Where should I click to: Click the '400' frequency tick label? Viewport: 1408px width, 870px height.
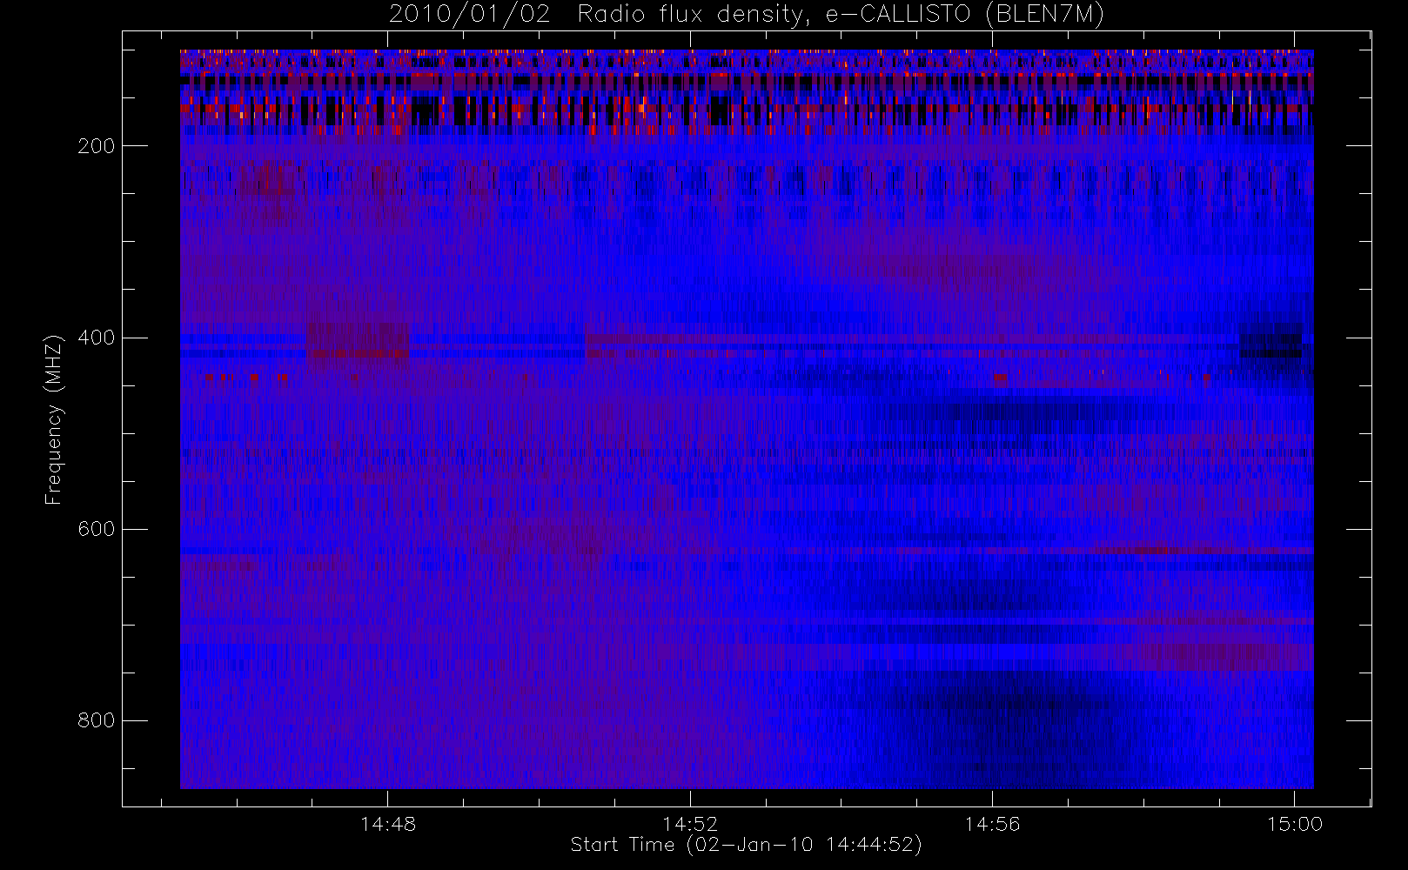pos(96,338)
